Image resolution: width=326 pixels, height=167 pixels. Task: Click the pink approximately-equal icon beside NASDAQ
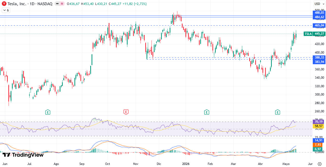pos(62,4)
